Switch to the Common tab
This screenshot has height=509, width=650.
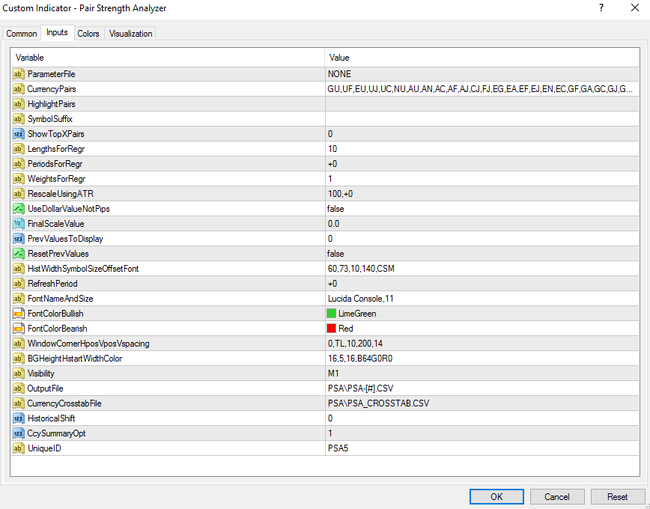click(x=22, y=34)
